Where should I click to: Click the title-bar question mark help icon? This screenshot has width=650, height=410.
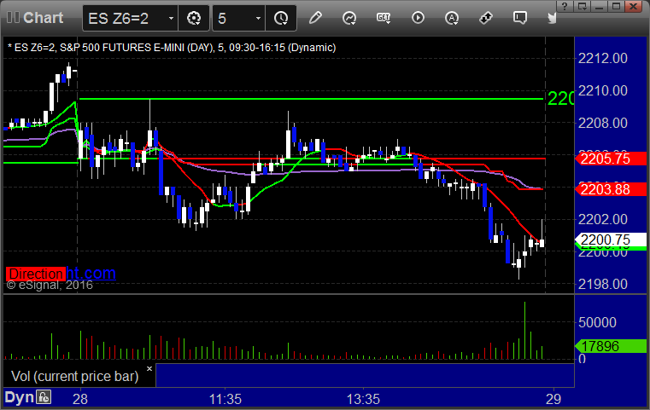(x=565, y=6)
